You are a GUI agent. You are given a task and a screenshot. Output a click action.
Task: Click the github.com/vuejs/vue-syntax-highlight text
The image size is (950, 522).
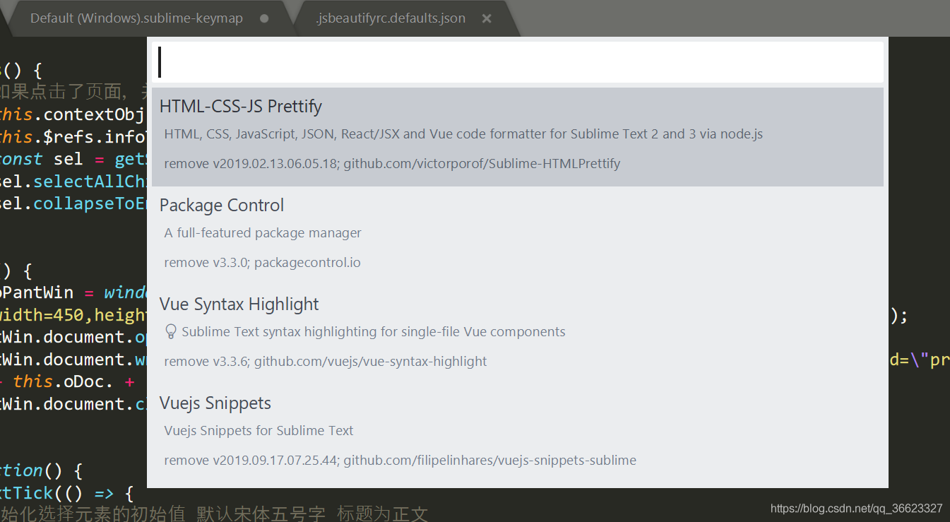370,362
